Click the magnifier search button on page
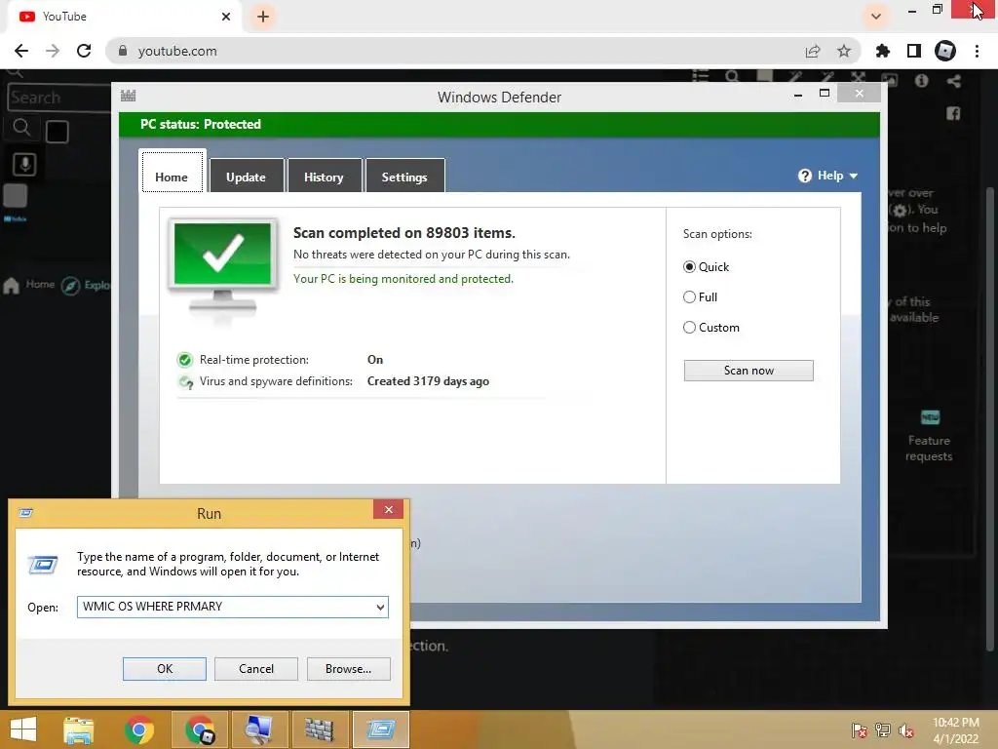Screen dimensions: 998x749 21,128
